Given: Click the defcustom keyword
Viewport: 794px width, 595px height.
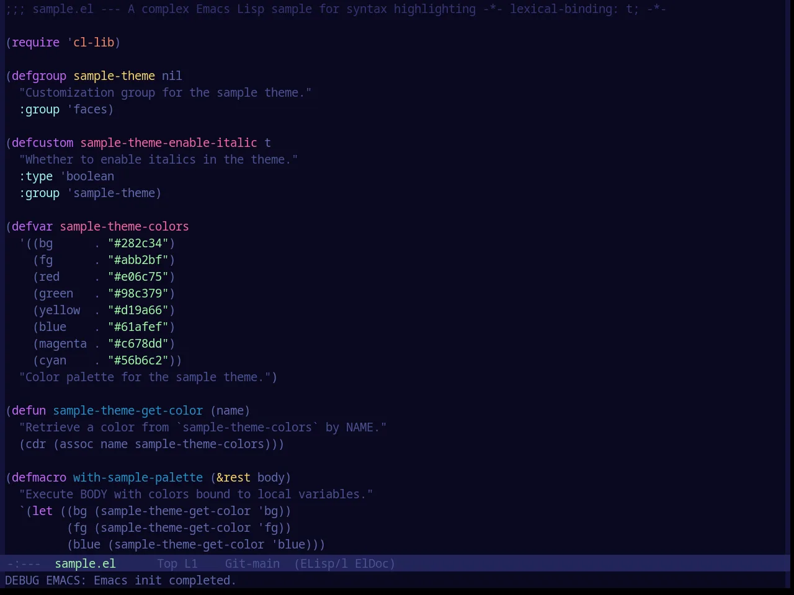Looking at the screenshot, I should pyautogui.click(x=42, y=143).
